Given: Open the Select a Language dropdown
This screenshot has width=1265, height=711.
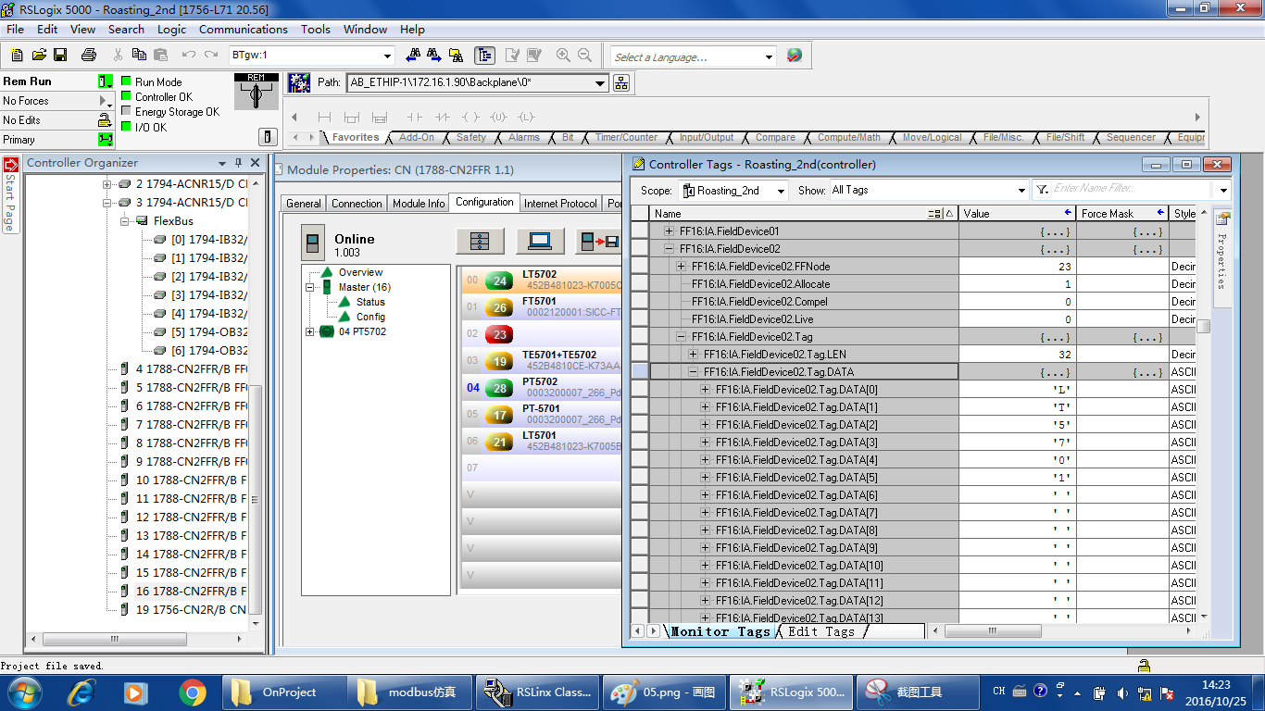Looking at the screenshot, I should (769, 56).
